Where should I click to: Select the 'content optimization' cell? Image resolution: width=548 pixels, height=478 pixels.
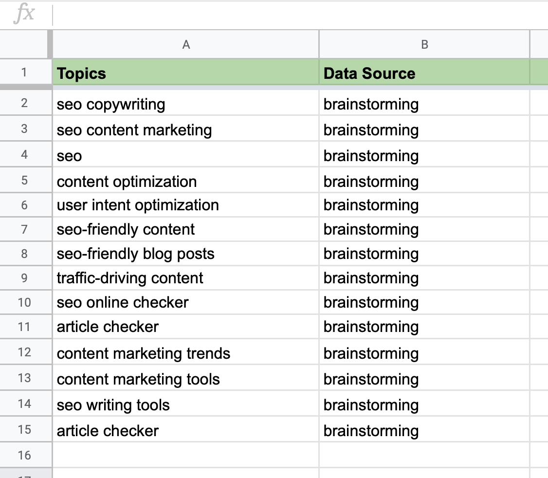[186, 181]
